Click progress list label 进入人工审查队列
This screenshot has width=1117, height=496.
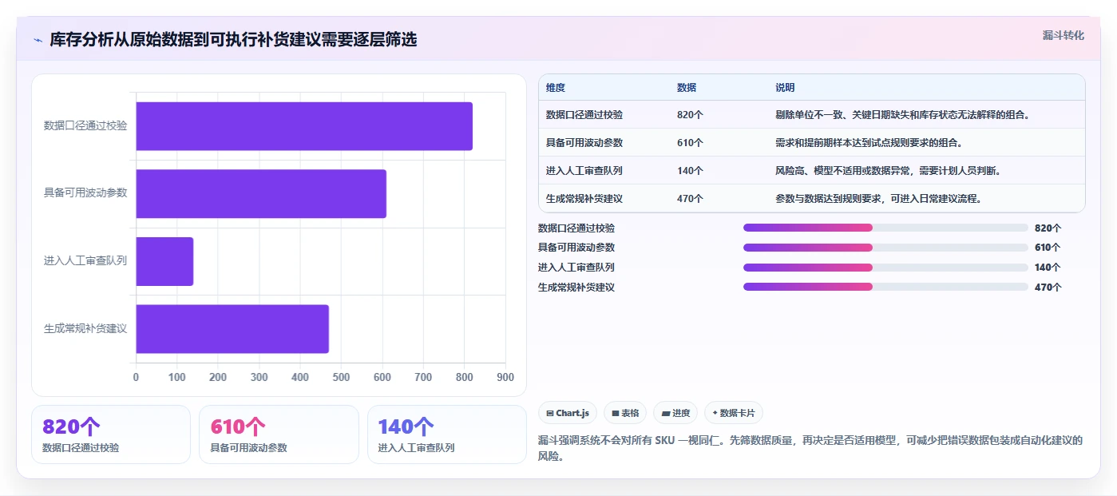pyautogui.click(x=576, y=268)
